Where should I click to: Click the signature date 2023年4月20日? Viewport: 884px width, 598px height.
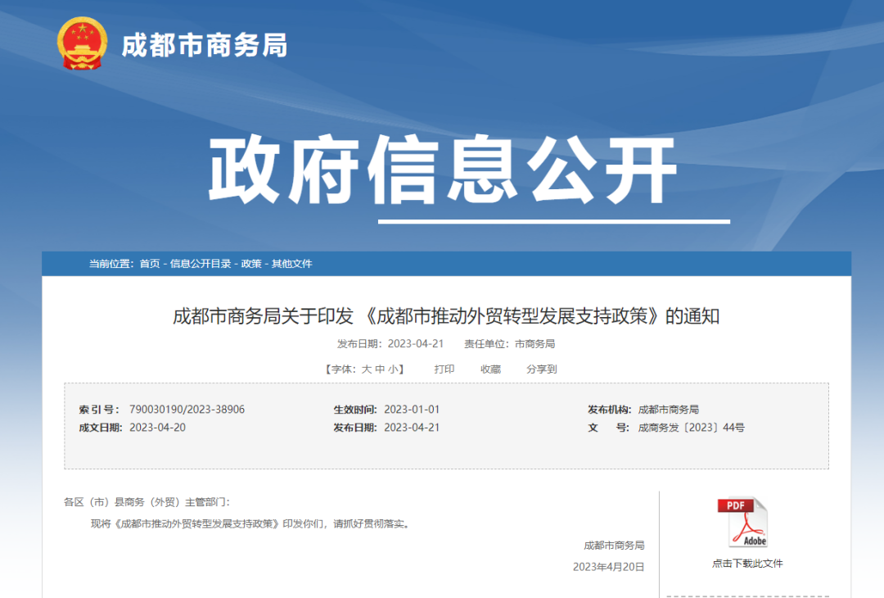point(608,567)
